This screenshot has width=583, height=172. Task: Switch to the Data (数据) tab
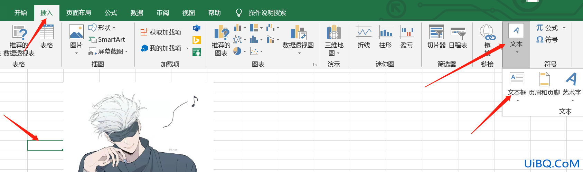point(137,13)
